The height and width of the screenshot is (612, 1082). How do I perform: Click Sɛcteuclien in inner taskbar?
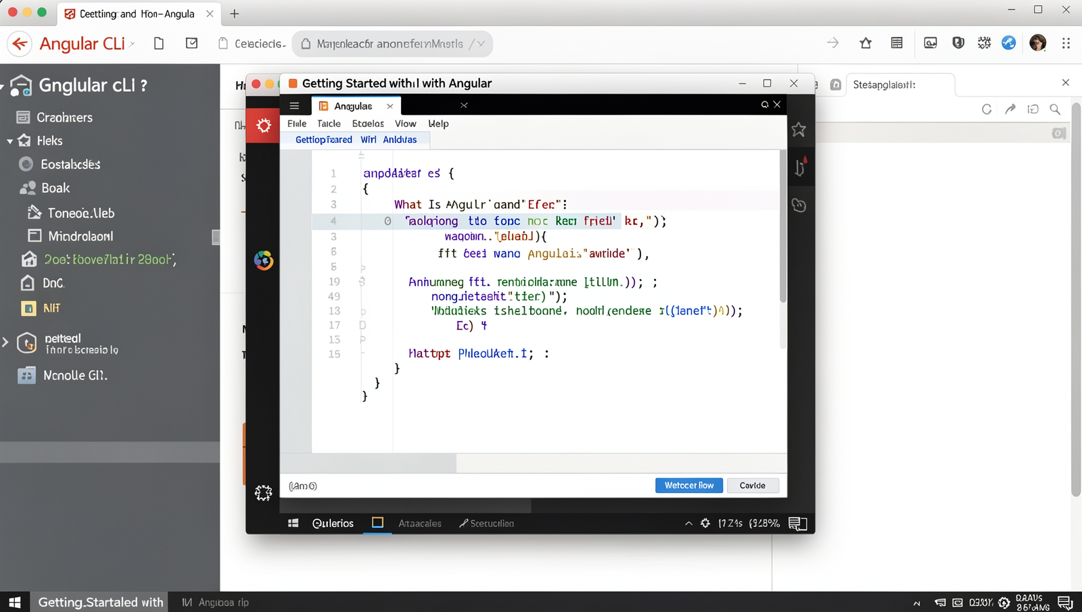point(486,524)
